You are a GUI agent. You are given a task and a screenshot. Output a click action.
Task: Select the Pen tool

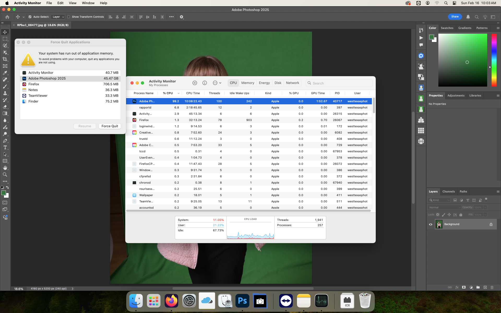[5, 141]
